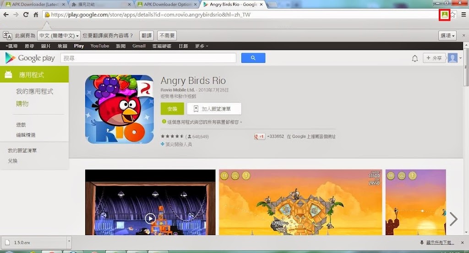
Task: Expand the 1.5.0.crx download options arrow
Action: (x=69, y=242)
